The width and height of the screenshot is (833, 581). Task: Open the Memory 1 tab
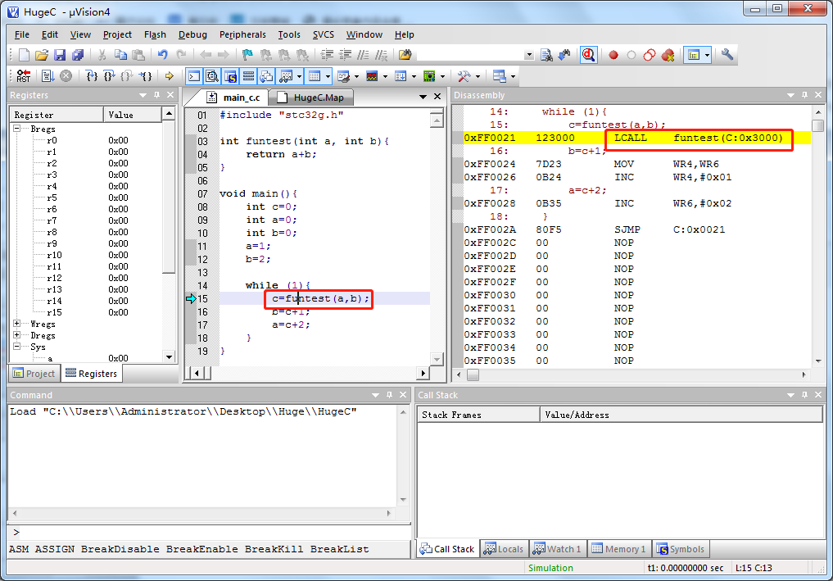pos(619,549)
